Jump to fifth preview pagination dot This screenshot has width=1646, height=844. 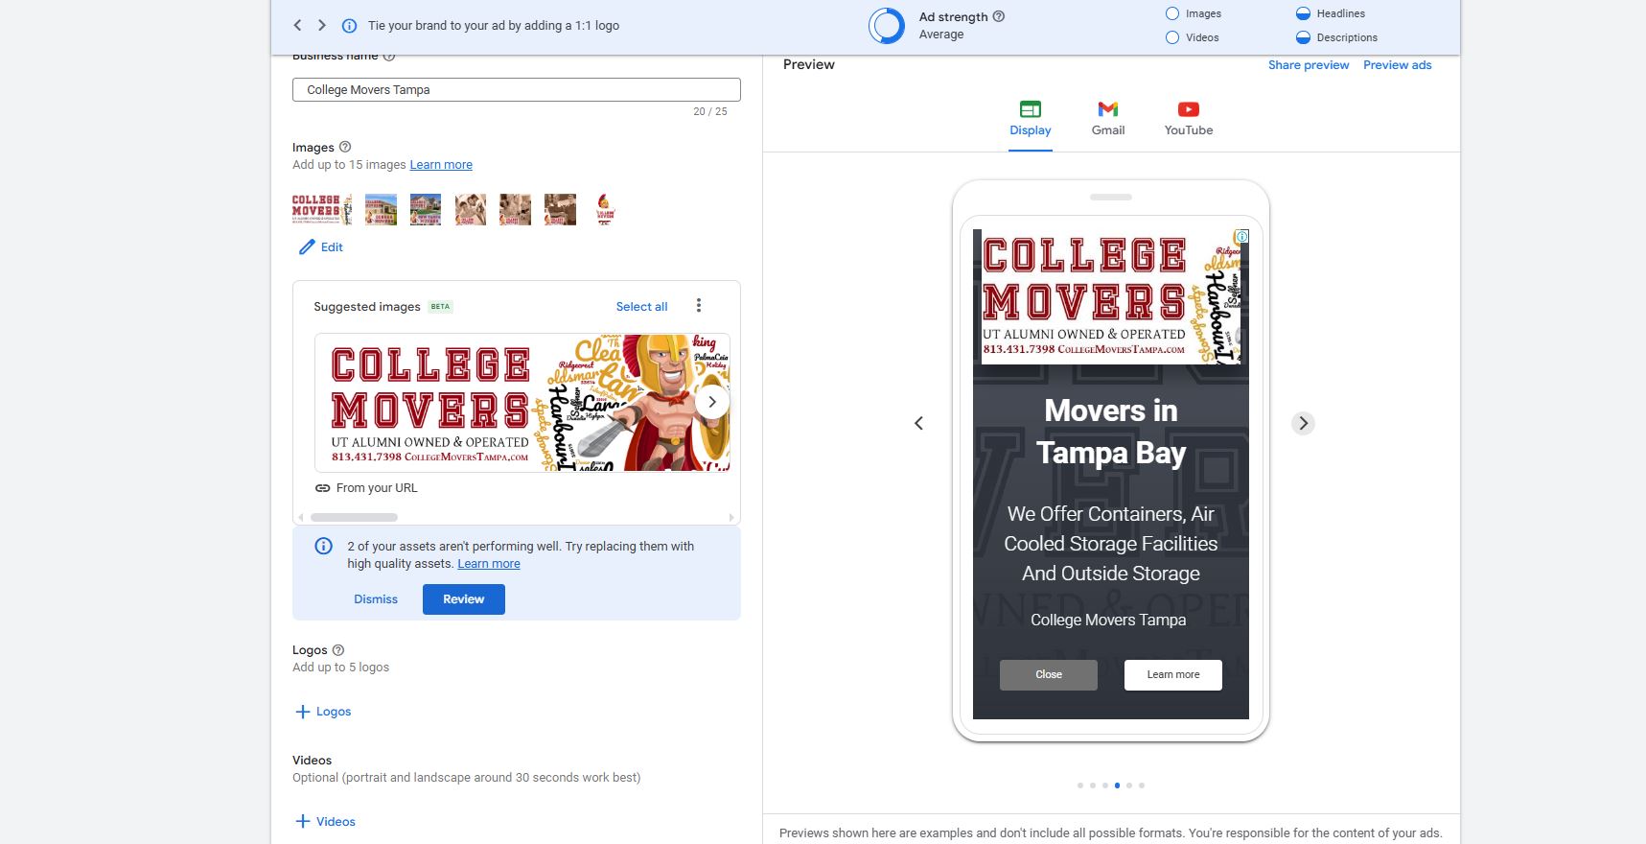click(1129, 785)
